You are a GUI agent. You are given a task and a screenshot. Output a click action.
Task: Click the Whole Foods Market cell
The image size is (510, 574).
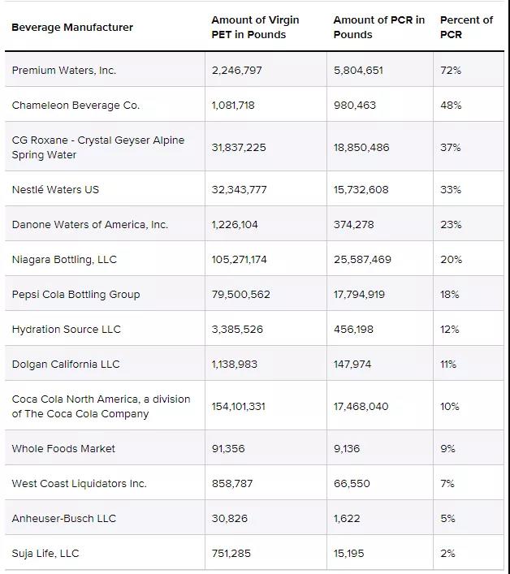63,449
